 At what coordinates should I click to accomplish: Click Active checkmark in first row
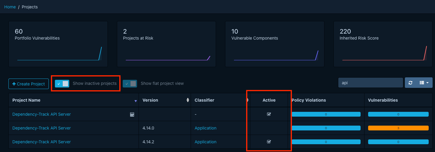coord(269,114)
